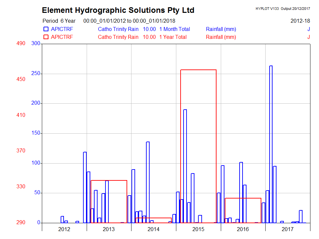
Task: Click the blue APICTRF series label
Action: click(x=62, y=29)
